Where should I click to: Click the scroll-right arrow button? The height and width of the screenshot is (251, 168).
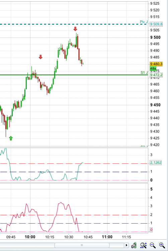[127, 245]
